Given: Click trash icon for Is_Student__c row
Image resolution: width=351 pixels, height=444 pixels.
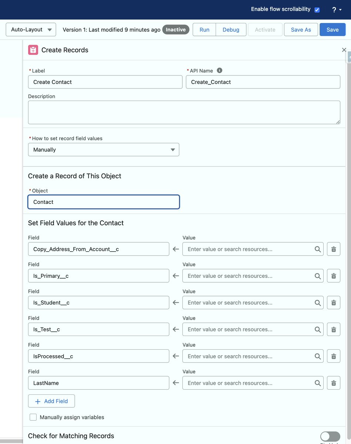Looking at the screenshot, I should tap(333, 303).
